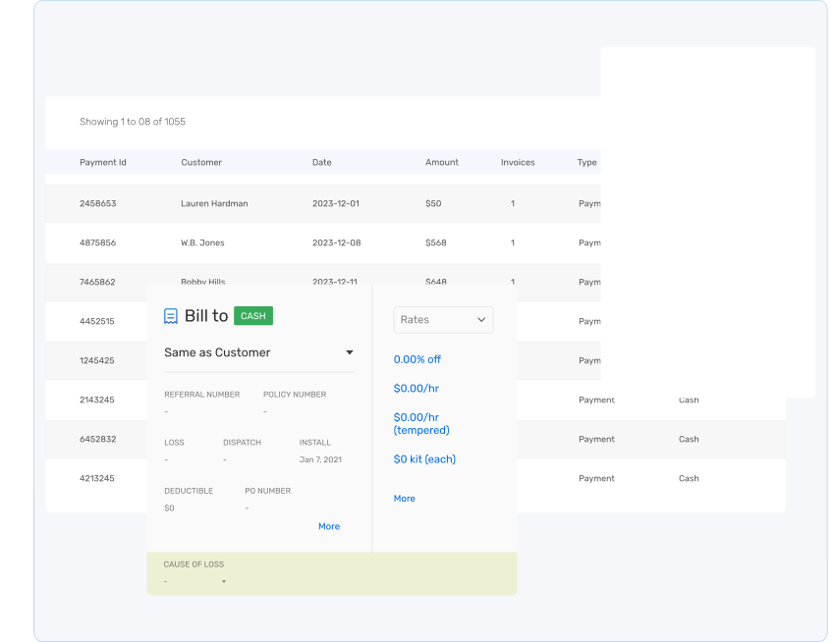Image resolution: width=836 pixels, height=642 pixels.
Task: Click the Bill to receipt icon
Action: (x=171, y=316)
